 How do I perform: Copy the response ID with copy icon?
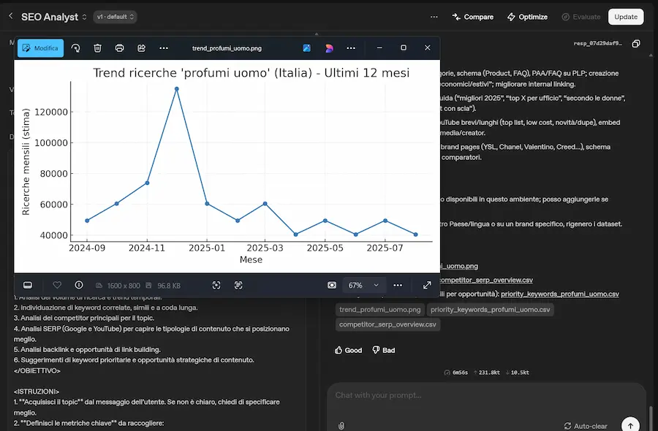635,44
